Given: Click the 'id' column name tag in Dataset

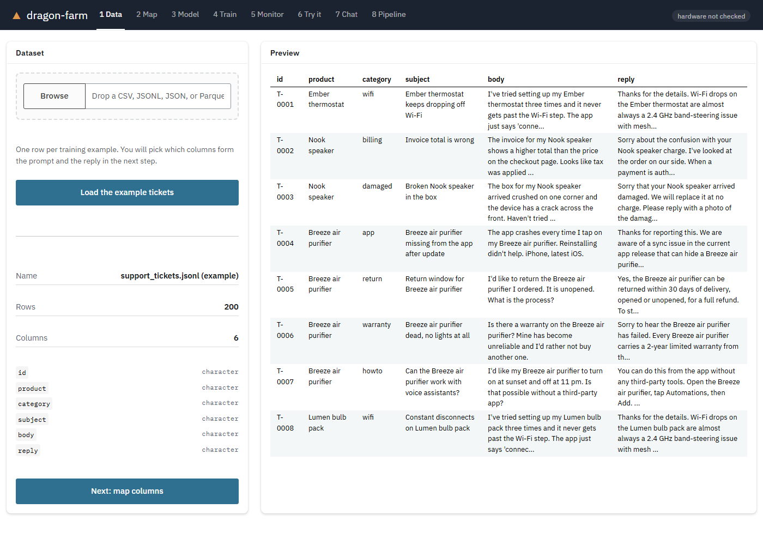Looking at the screenshot, I should 22,373.
